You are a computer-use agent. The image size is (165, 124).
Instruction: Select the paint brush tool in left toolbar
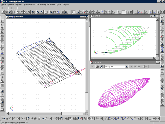[2, 53]
